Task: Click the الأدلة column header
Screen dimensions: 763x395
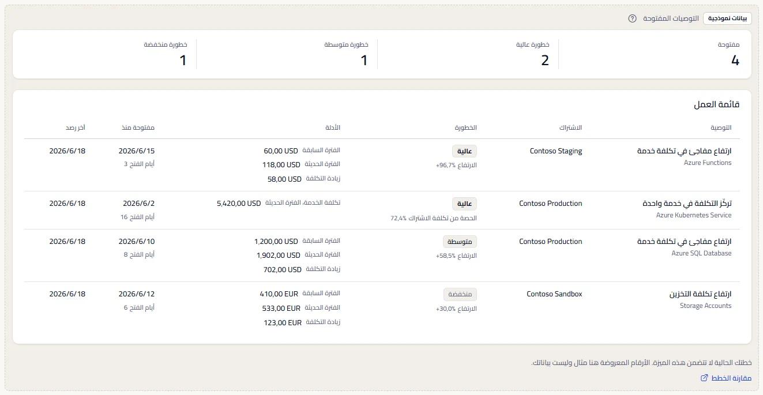Action: coord(333,127)
